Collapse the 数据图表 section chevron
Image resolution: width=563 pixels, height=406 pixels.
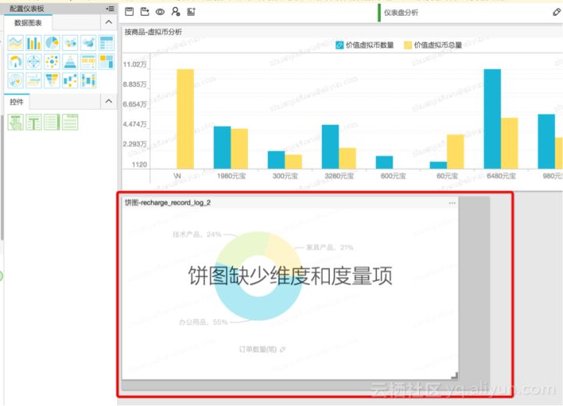click(109, 22)
